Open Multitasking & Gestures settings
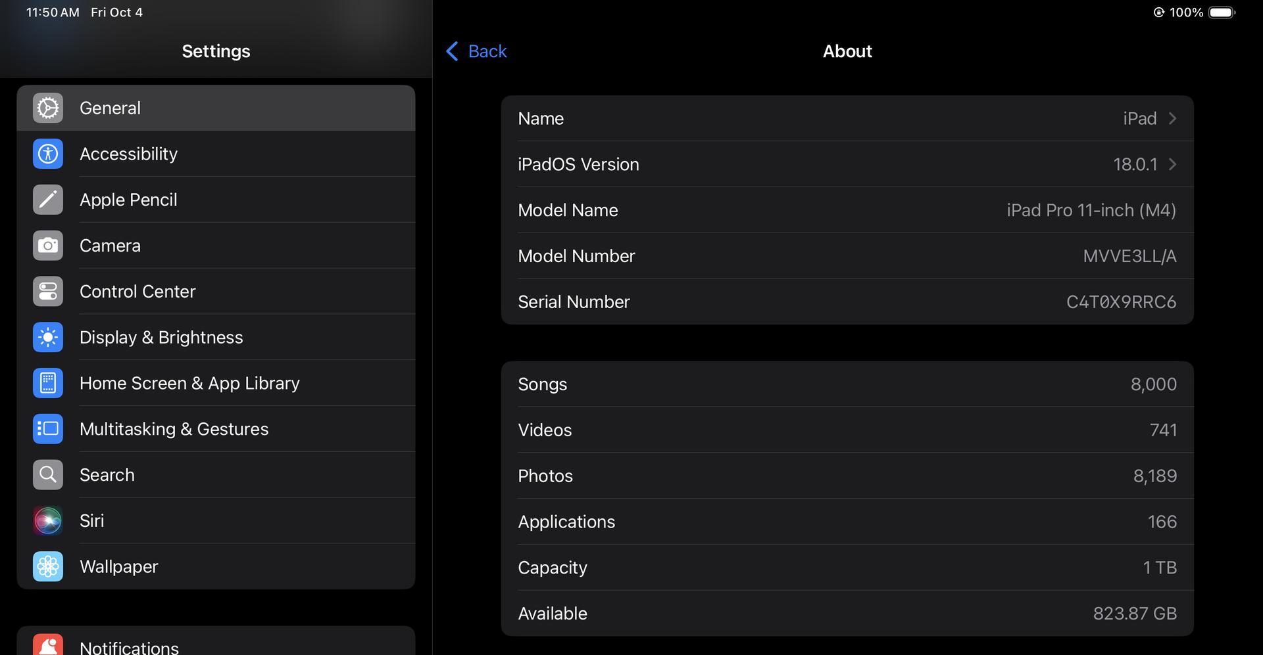Viewport: 1263px width, 655px height. (x=216, y=429)
